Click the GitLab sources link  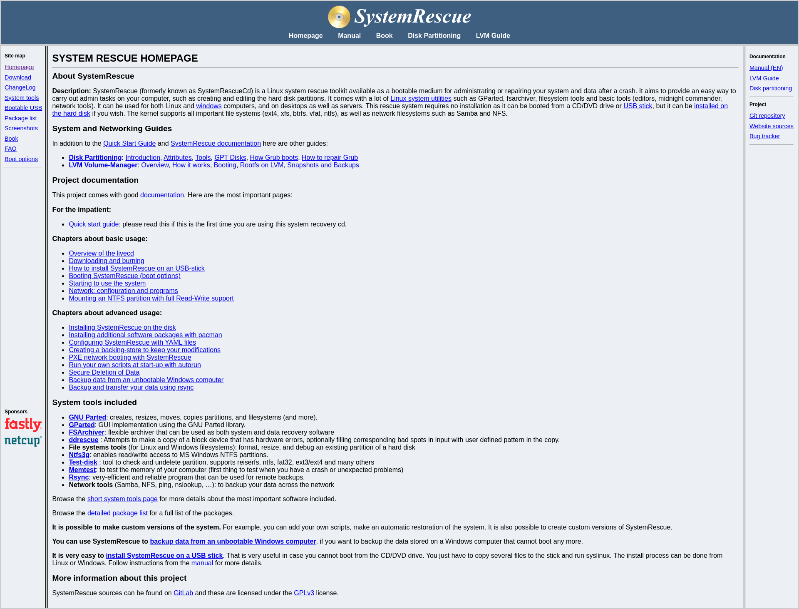pyautogui.click(x=183, y=593)
